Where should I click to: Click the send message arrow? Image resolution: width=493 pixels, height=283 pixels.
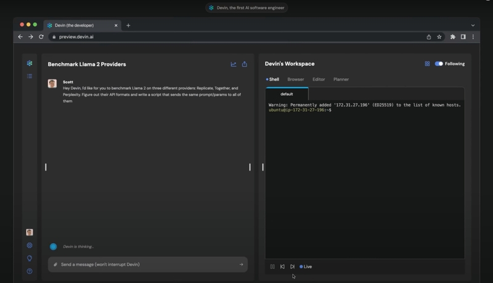tap(241, 265)
